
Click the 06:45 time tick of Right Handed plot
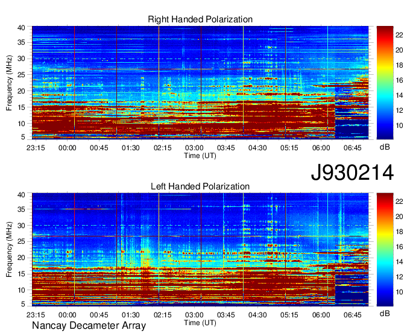pyautogui.click(x=353, y=148)
